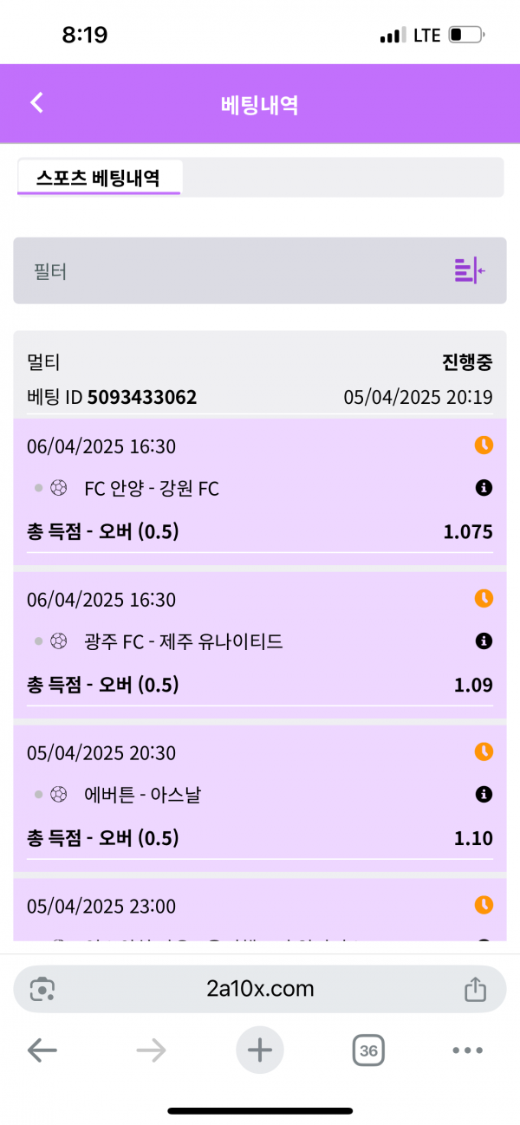This screenshot has width=520, height=1125.
Task: Tap info icon for FC 안양 - 강원 FC
Action: (x=484, y=488)
